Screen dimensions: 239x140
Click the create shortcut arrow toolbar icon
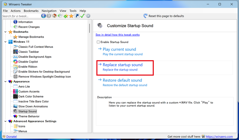77,16
